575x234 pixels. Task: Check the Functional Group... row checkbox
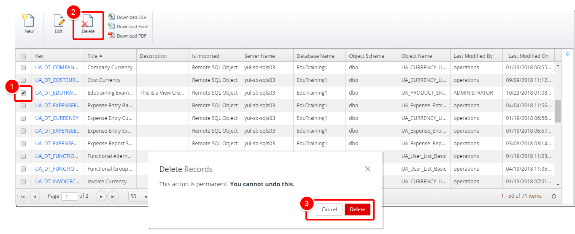(x=23, y=169)
